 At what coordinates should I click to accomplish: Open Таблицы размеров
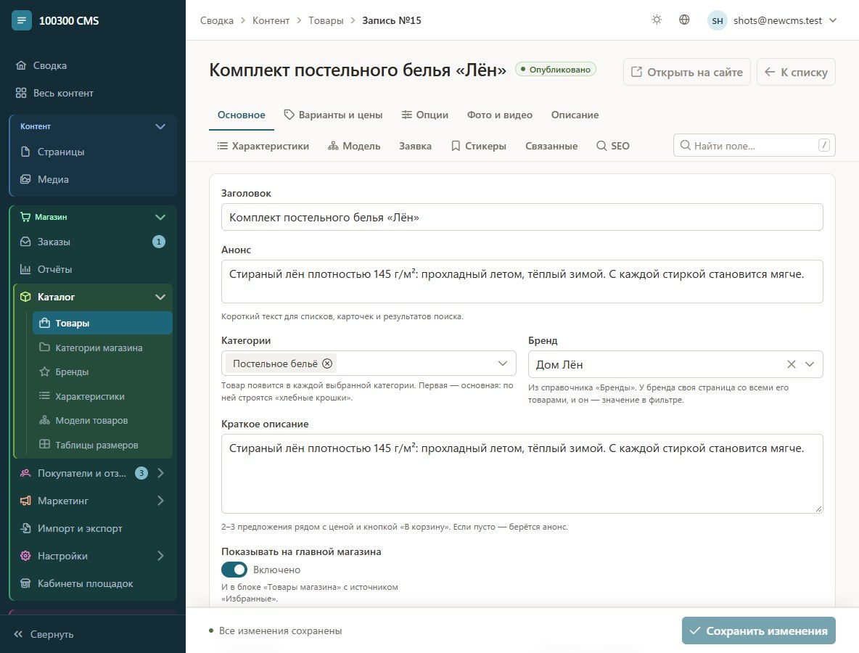[102, 445]
